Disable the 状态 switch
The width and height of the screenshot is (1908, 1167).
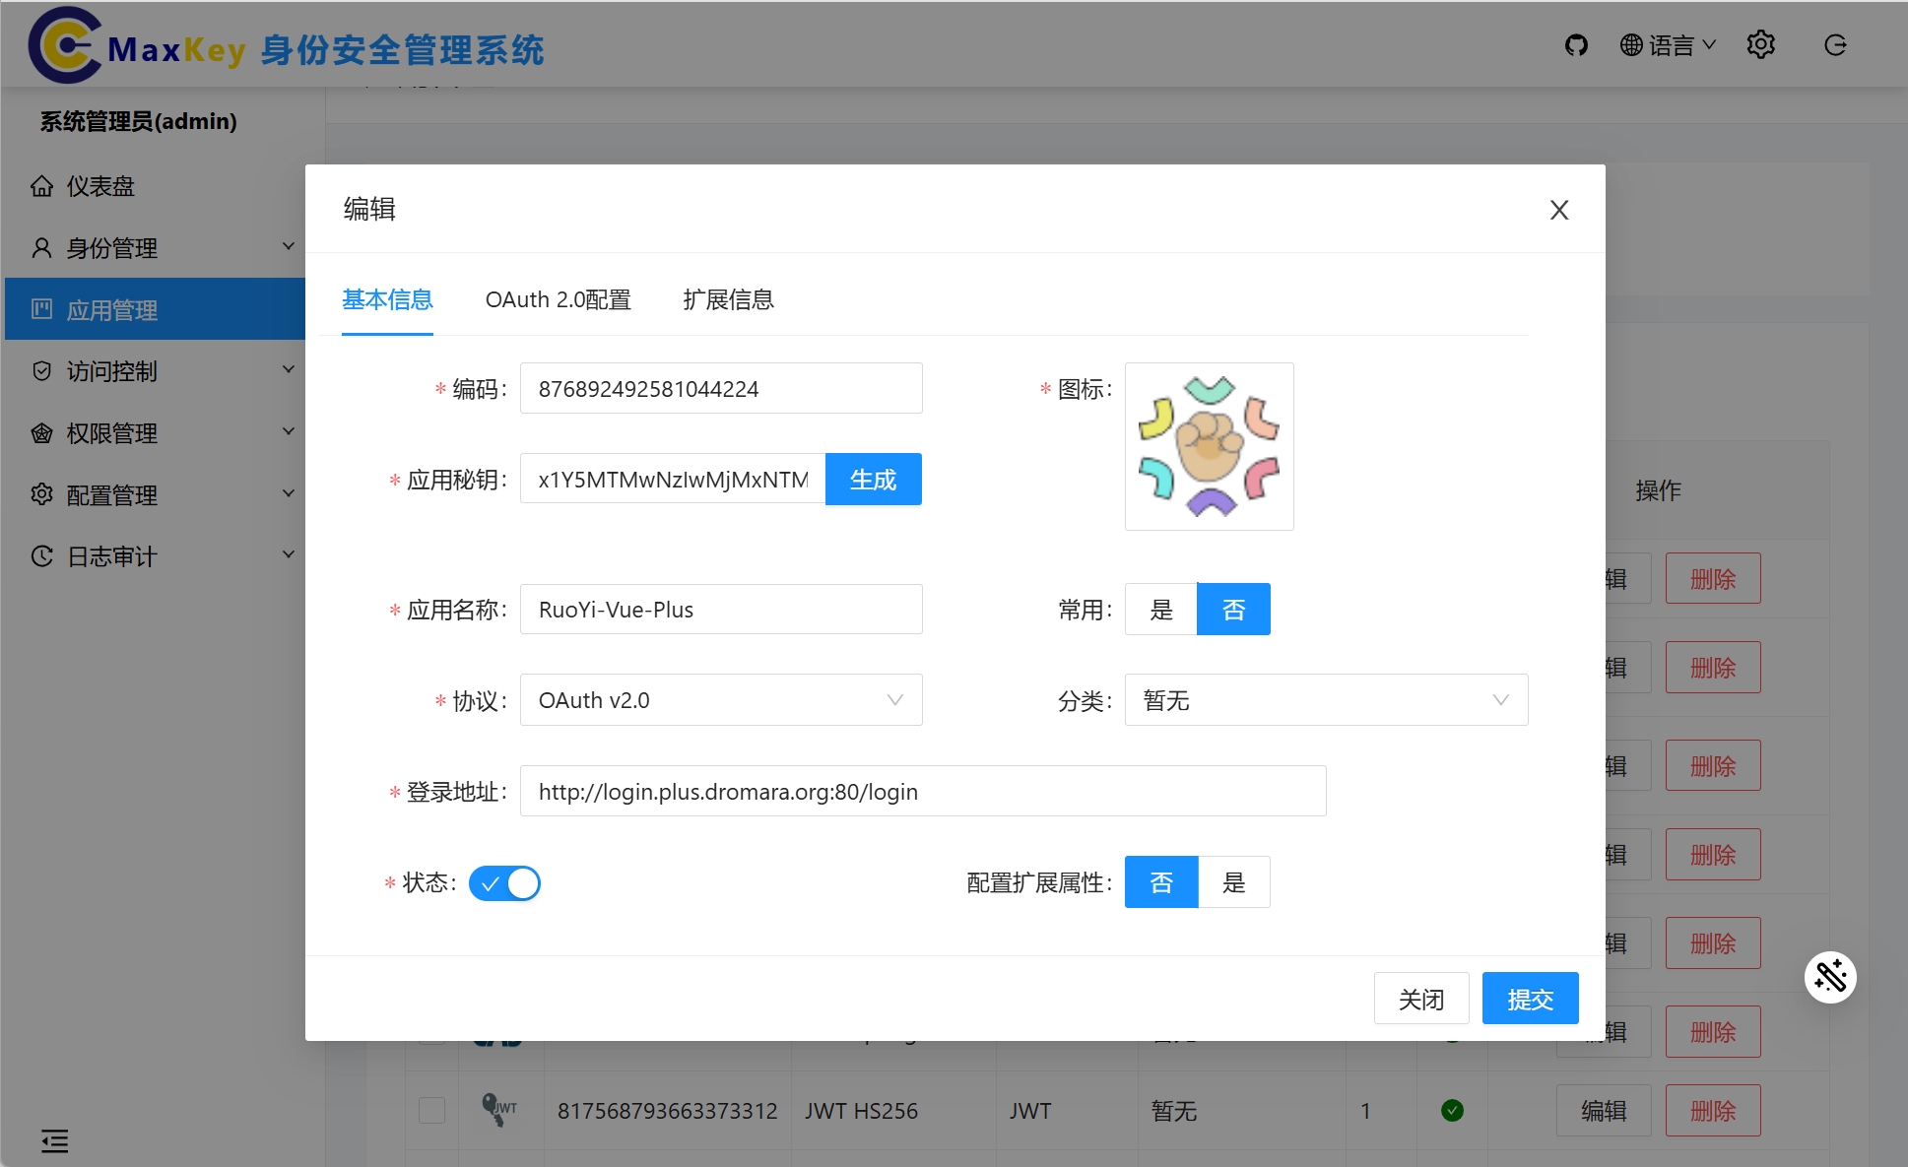coord(503,883)
